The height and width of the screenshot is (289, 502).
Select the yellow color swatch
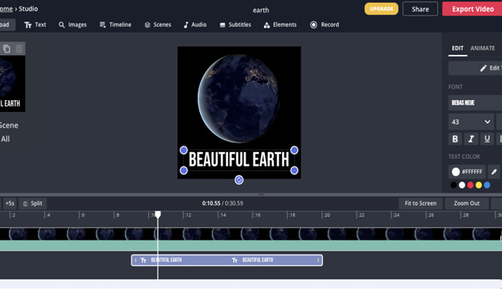[479, 185]
